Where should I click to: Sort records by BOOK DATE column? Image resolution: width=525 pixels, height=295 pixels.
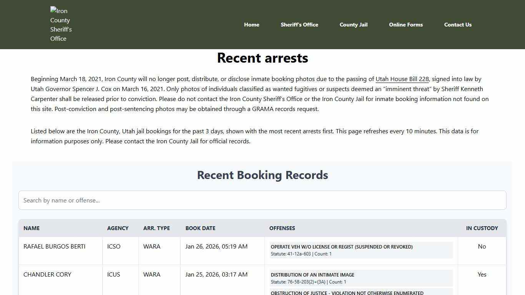(200, 228)
